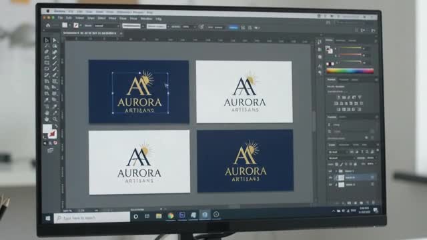Click the highlighted layer thumbnail
This screenshot has width=427, height=240.
click(341, 178)
